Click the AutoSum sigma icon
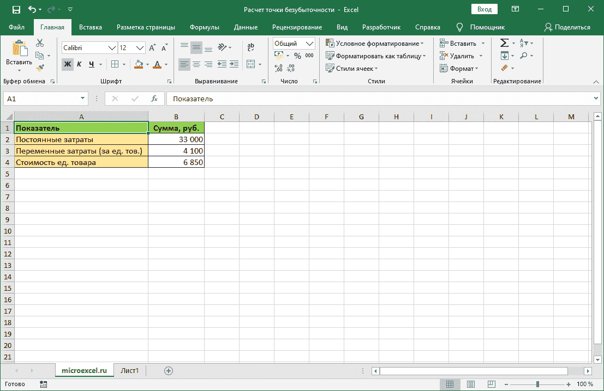This screenshot has width=604, height=391. pyautogui.click(x=504, y=43)
